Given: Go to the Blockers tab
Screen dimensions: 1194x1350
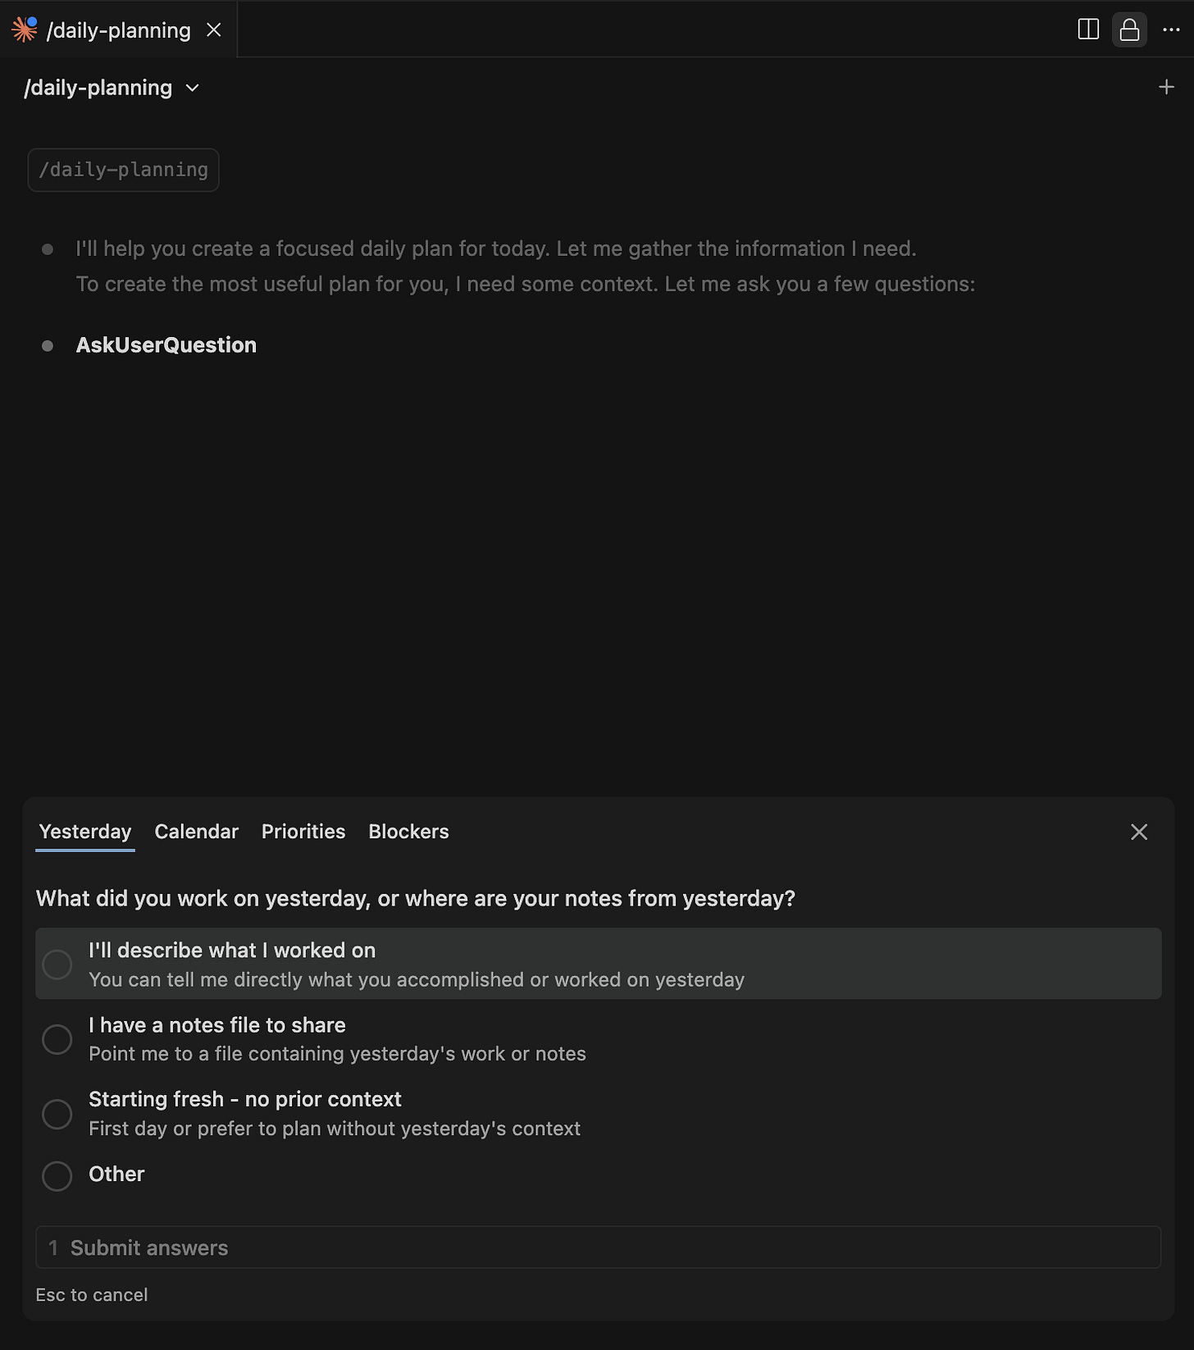Looking at the screenshot, I should pos(408,832).
